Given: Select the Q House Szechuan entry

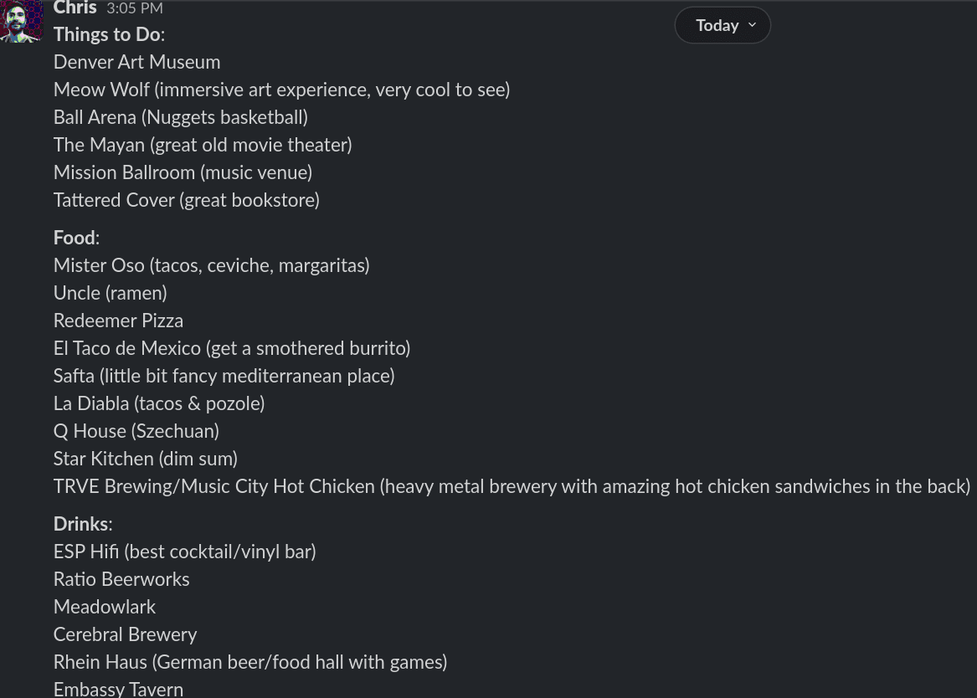Looking at the screenshot, I should point(136,431).
